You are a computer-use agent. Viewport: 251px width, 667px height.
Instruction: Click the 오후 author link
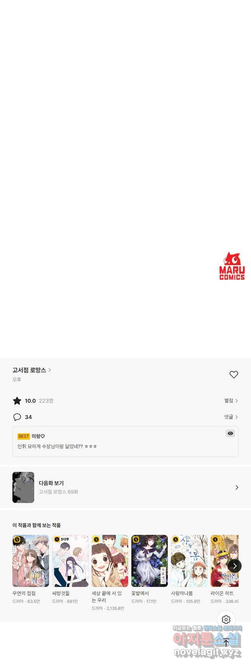(17, 380)
